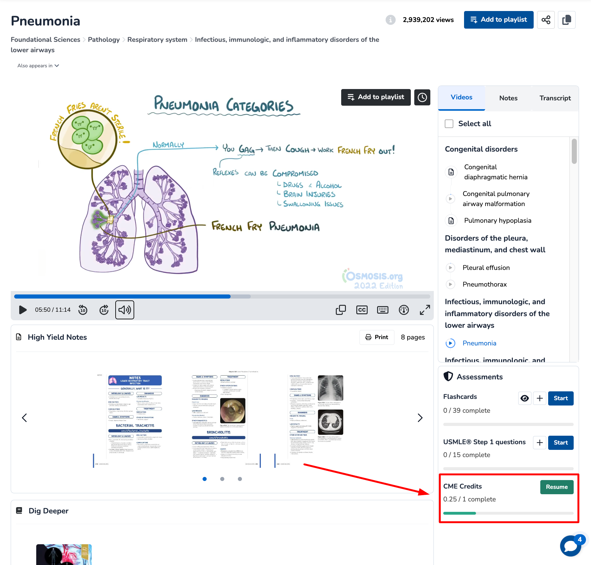Screen dimensions: 591x565
Task: Click the share icon near views count
Action: [546, 20]
